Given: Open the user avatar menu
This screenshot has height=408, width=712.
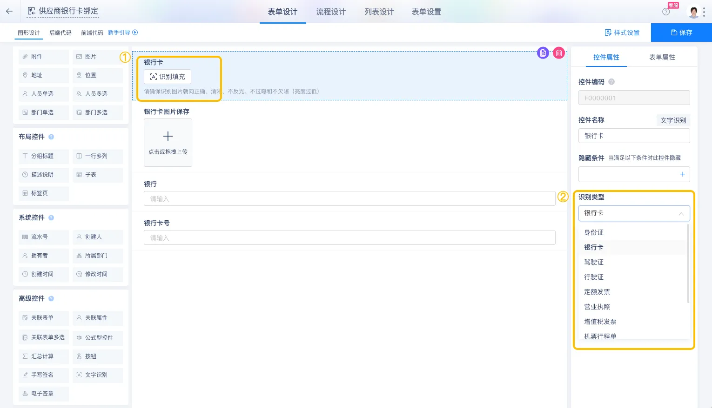Looking at the screenshot, I should point(693,12).
